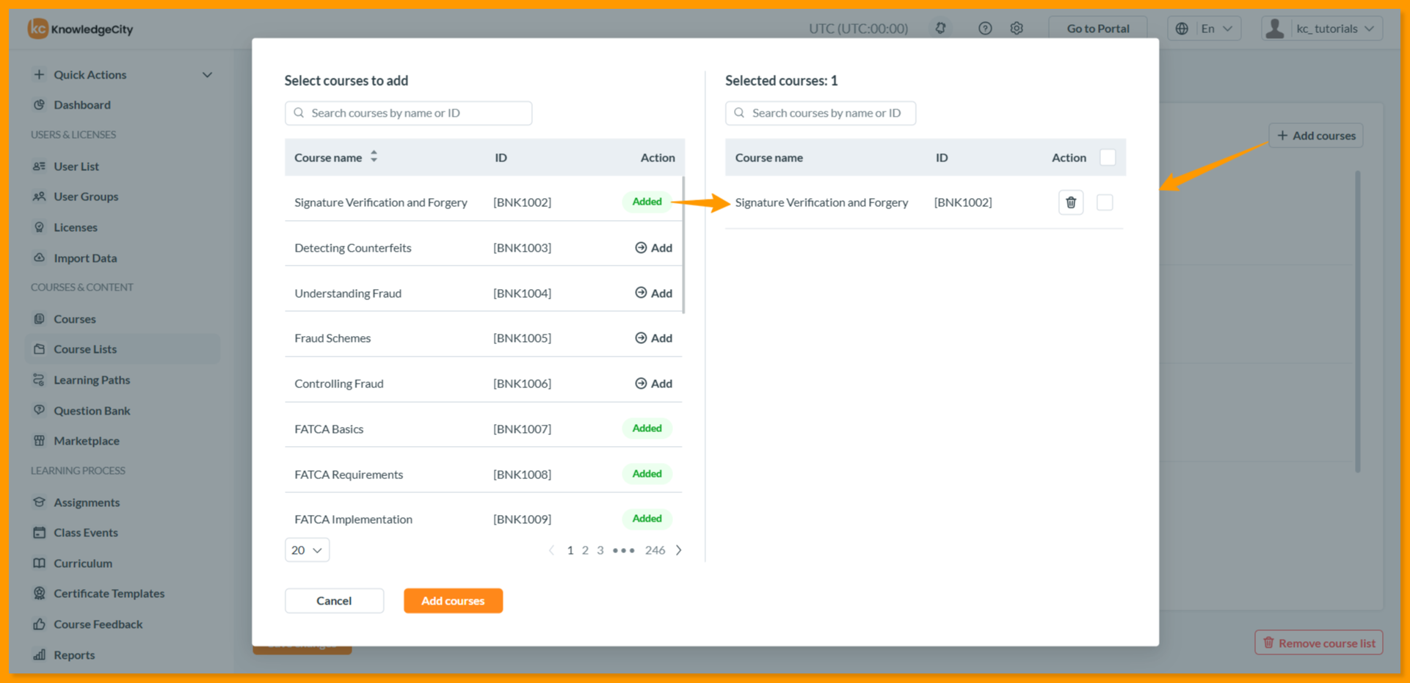
Task: Tick checkbox for Signature Verification row
Action: click(x=1105, y=202)
